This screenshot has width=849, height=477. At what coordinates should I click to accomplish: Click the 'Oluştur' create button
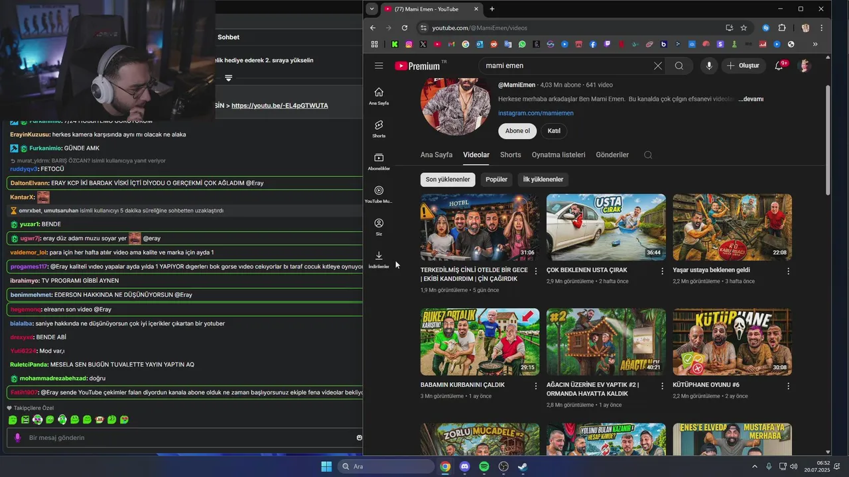(x=743, y=66)
